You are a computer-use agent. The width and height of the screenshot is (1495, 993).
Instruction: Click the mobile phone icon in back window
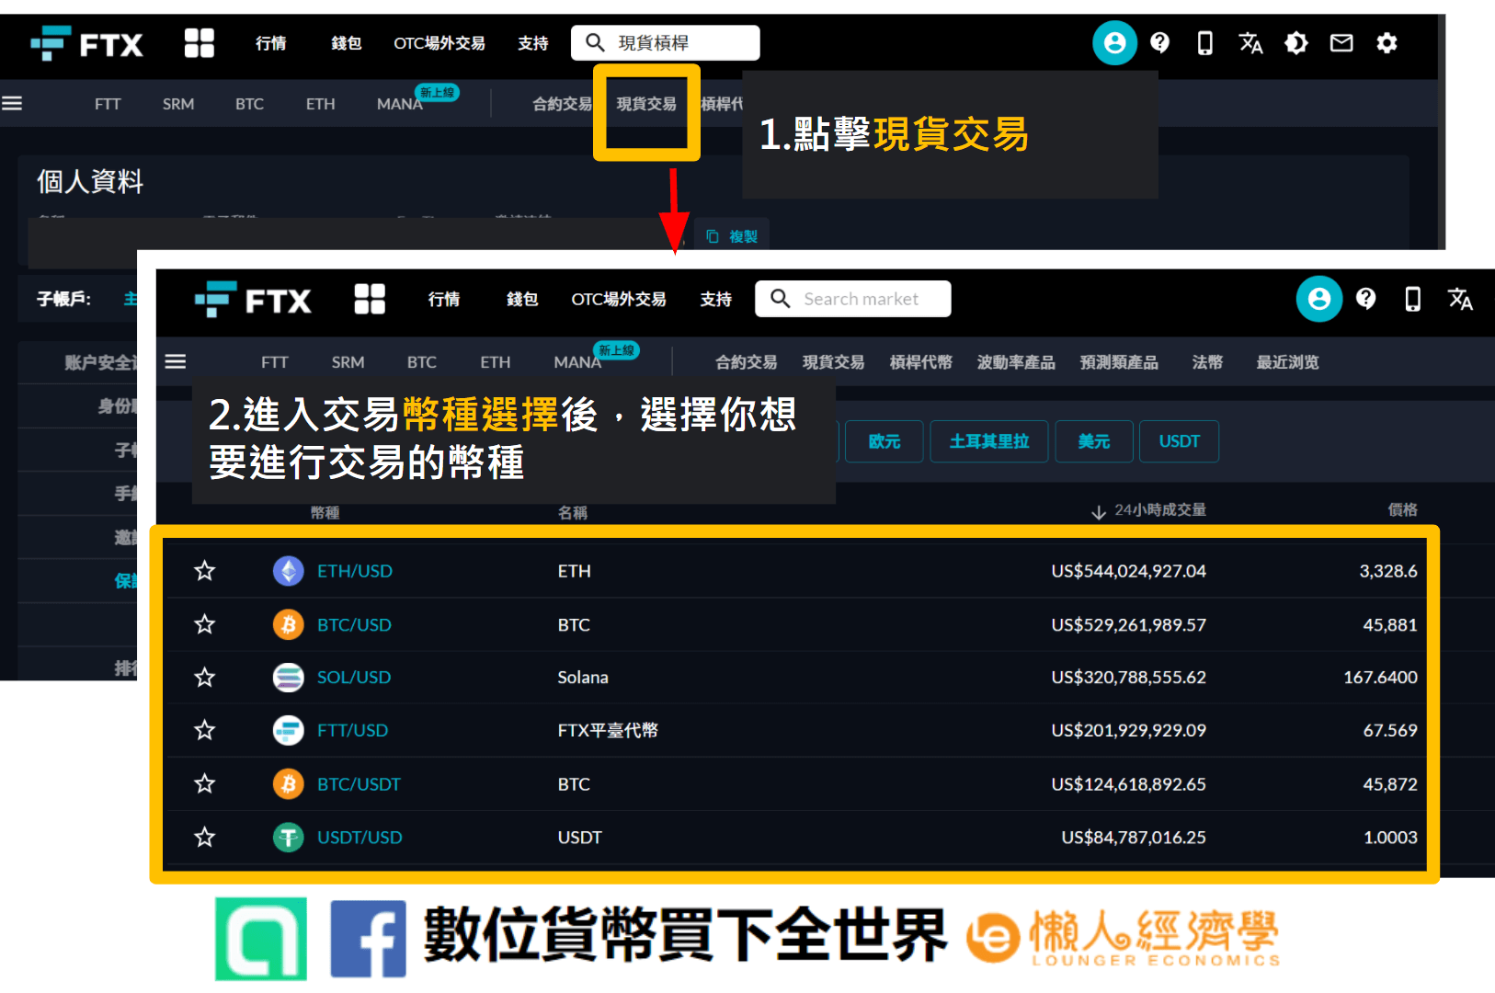(1204, 43)
